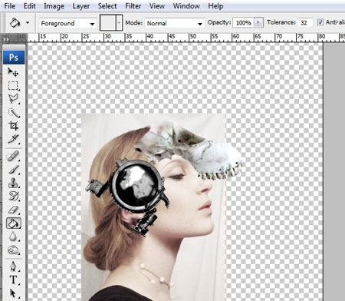Pick the Eyedropper tool

tap(13, 139)
